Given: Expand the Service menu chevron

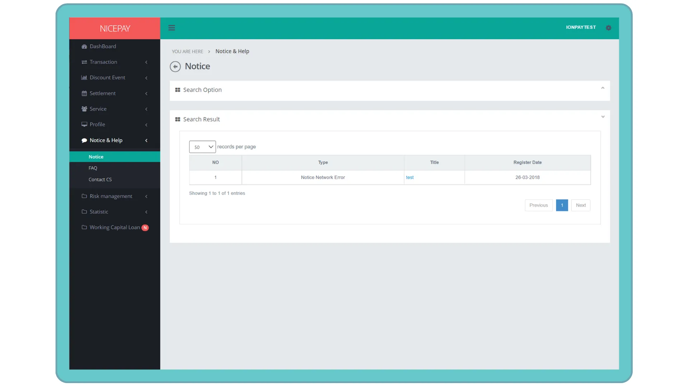Looking at the screenshot, I should pos(146,109).
